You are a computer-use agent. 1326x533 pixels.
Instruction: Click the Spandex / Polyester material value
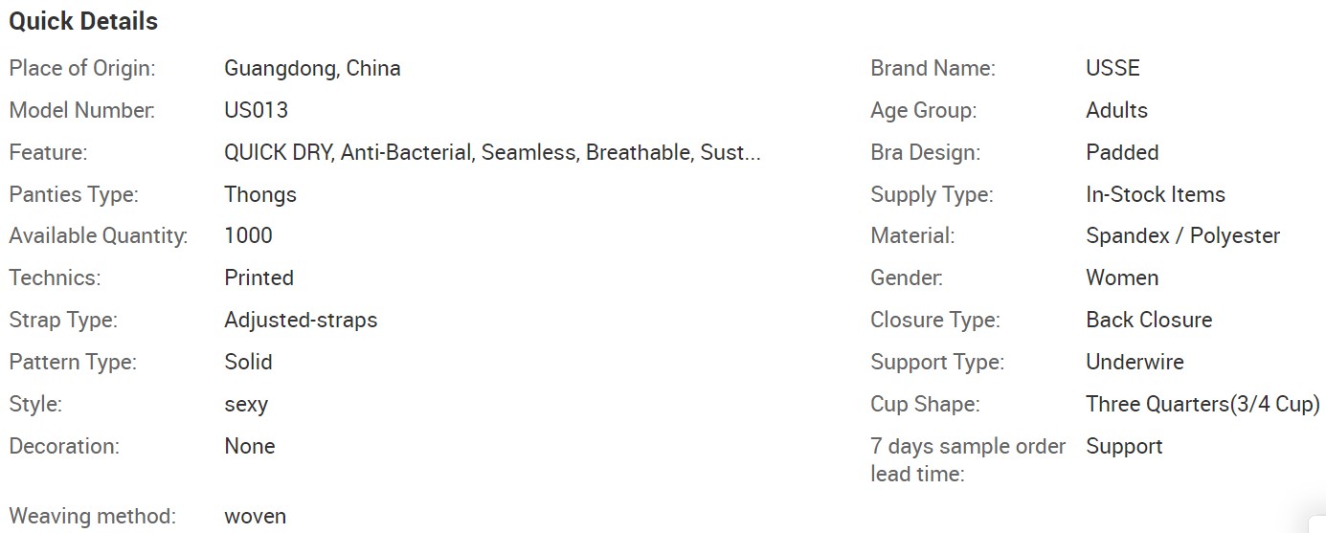pos(1182,236)
